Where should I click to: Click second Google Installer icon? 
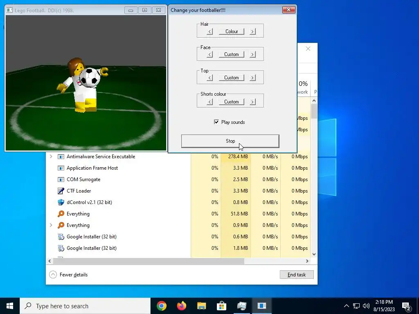coord(61,248)
